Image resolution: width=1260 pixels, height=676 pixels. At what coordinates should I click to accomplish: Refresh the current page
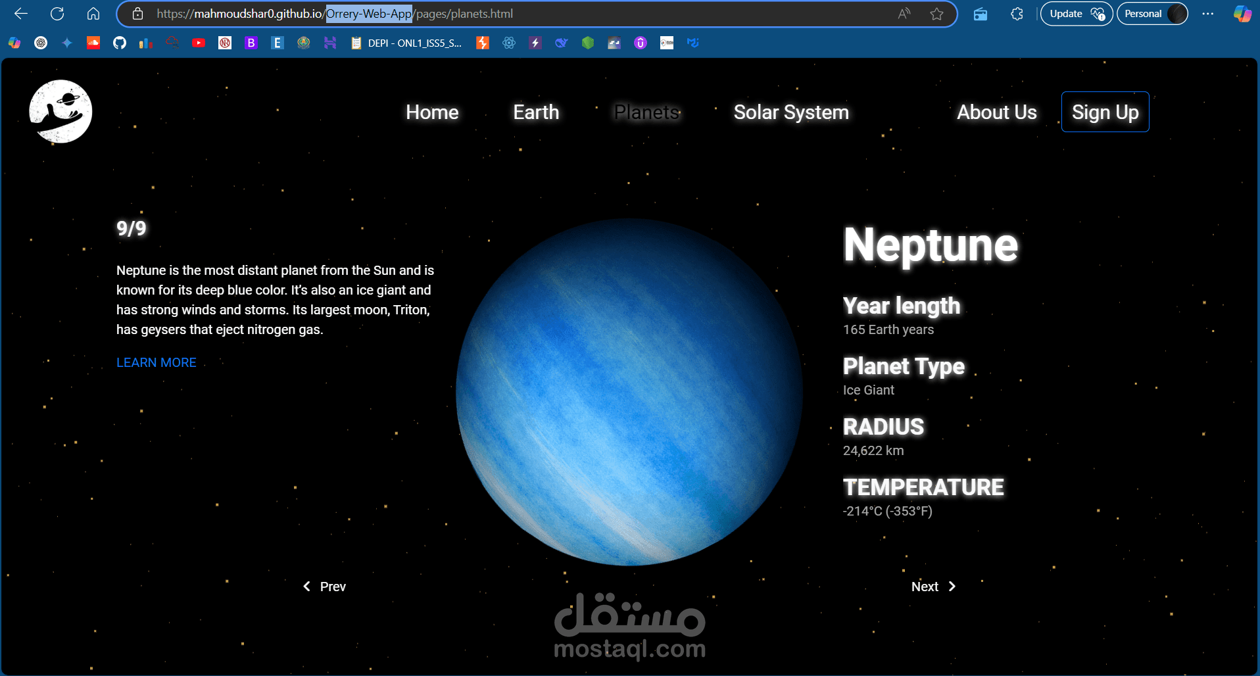click(x=57, y=13)
